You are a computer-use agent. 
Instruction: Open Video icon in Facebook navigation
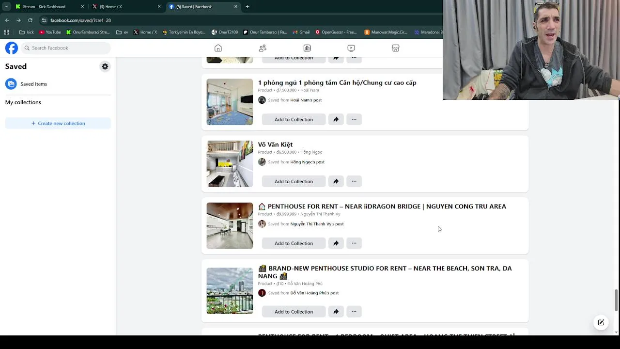(351, 48)
